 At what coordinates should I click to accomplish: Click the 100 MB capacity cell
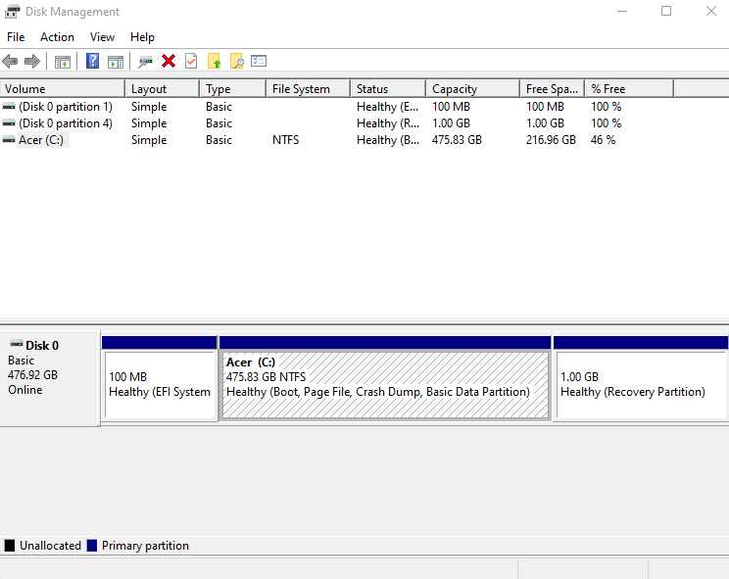[x=451, y=107]
